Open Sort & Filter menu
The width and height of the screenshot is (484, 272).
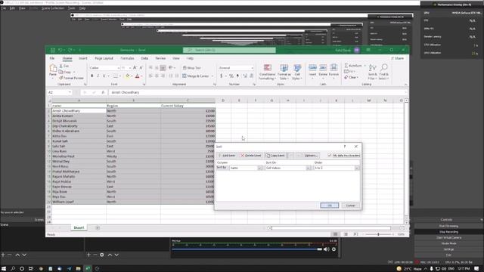point(373,72)
